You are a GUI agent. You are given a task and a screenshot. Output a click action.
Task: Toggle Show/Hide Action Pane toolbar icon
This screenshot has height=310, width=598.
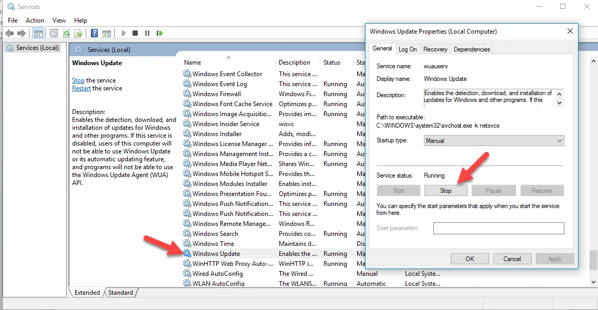(x=107, y=34)
